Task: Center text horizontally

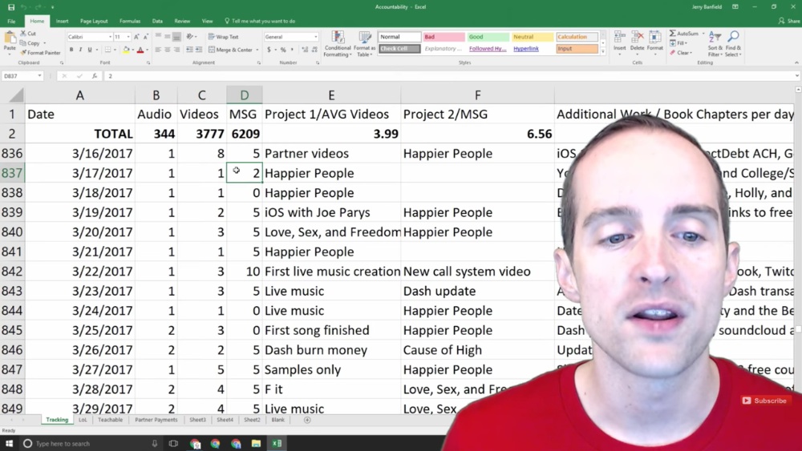Action: (168, 50)
